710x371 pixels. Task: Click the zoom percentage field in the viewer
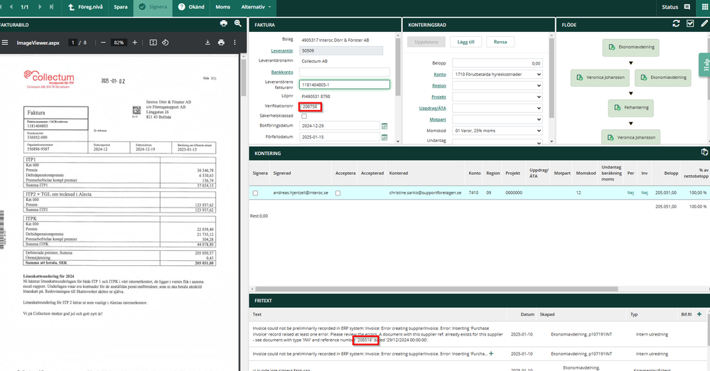pos(118,43)
